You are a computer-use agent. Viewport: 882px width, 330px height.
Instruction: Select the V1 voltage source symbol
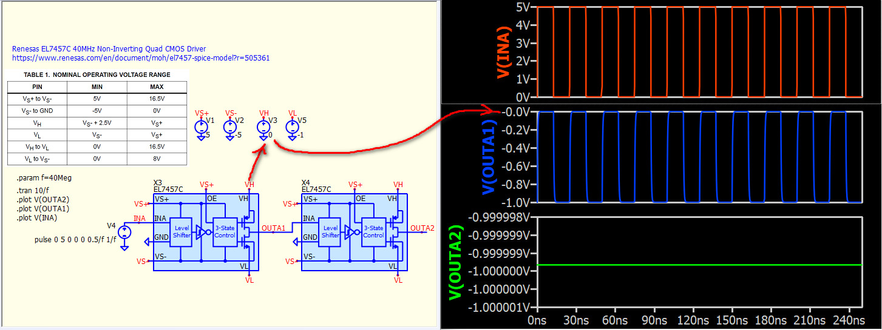click(x=201, y=128)
